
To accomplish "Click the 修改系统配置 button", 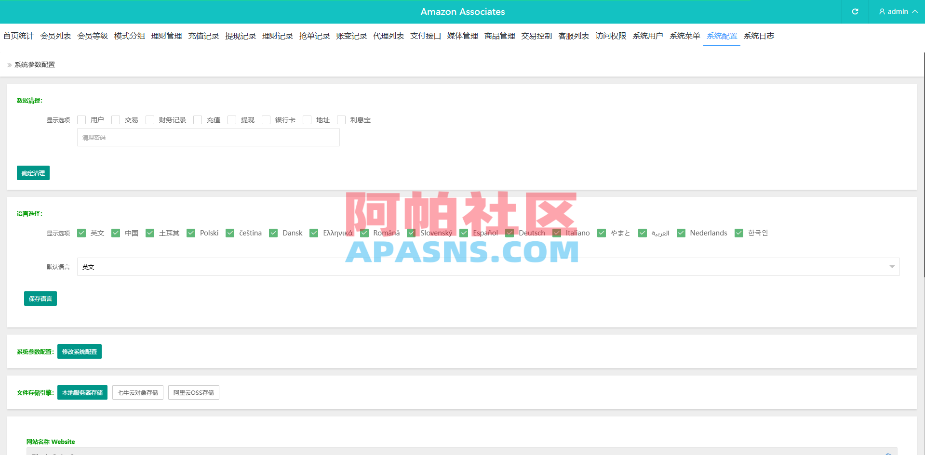I will point(79,351).
